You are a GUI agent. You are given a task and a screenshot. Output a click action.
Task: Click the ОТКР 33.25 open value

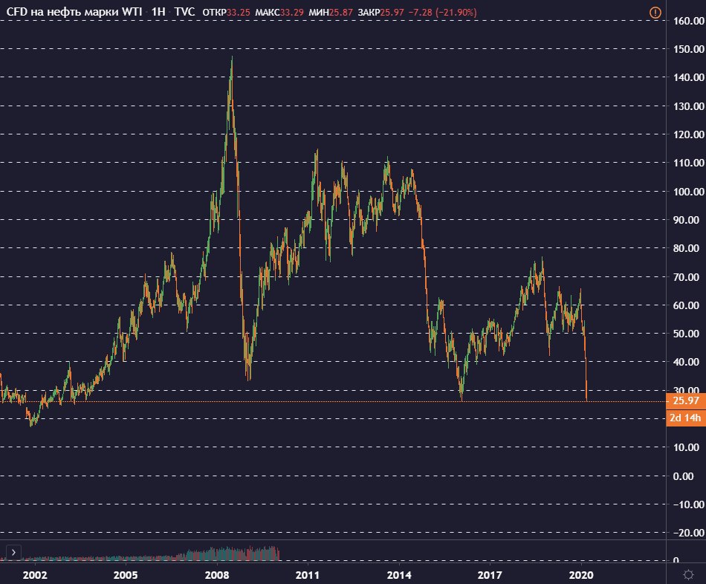point(226,12)
